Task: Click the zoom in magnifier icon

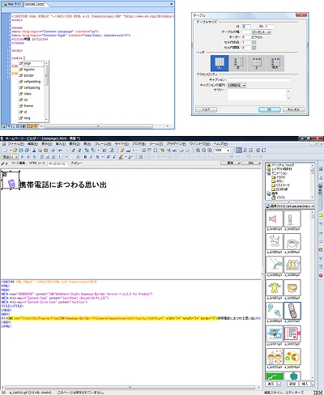Action: pos(198,151)
